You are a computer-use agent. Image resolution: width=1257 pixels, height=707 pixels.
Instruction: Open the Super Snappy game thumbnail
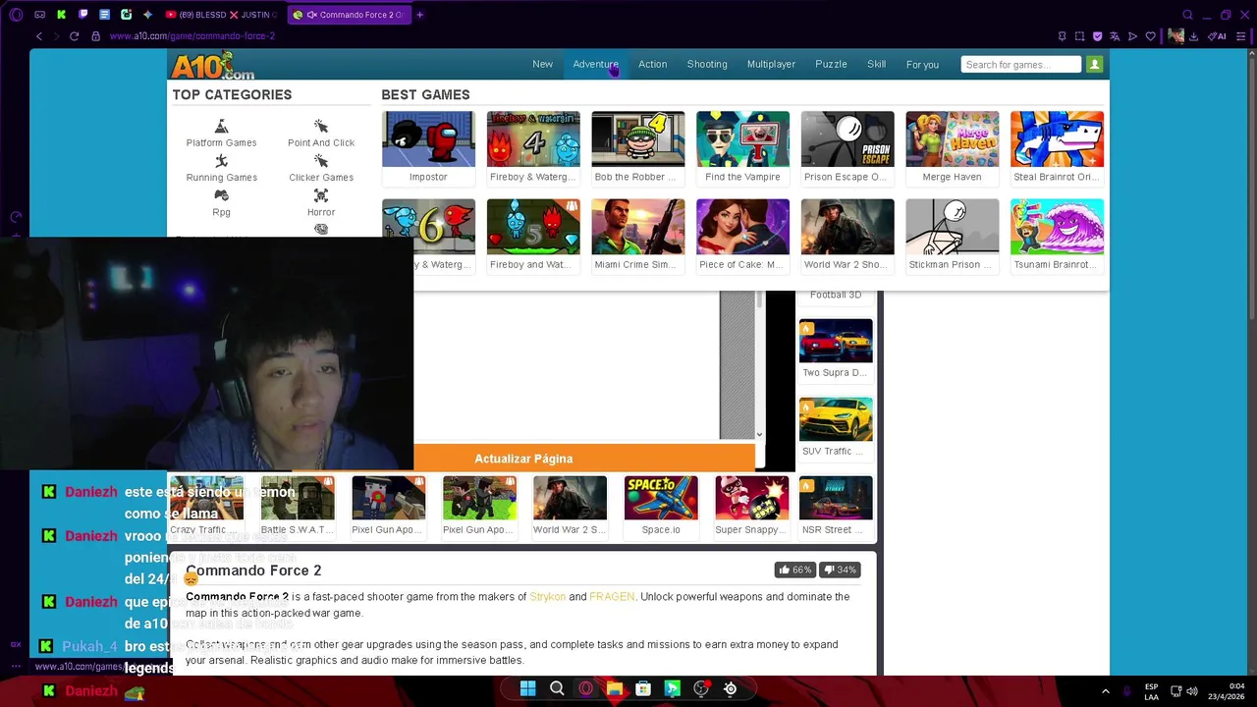[751, 498]
